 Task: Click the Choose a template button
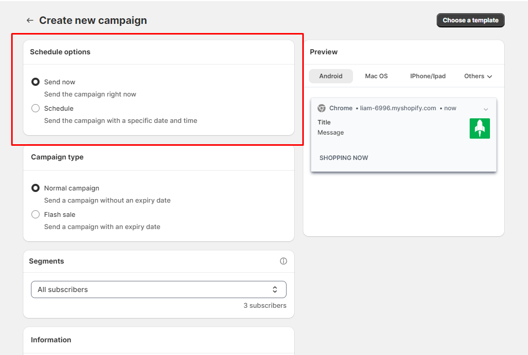470,20
